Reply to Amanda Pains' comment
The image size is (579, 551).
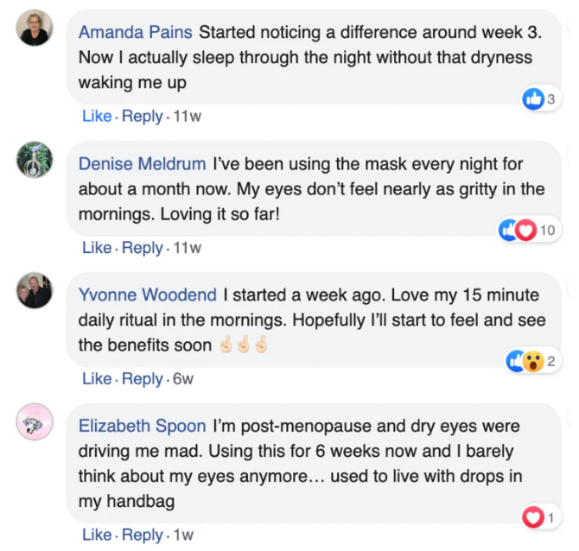pyautogui.click(x=142, y=116)
